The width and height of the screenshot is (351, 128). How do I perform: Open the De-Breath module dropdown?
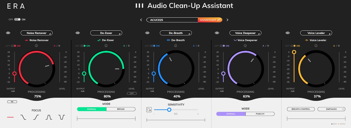(x=176, y=33)
